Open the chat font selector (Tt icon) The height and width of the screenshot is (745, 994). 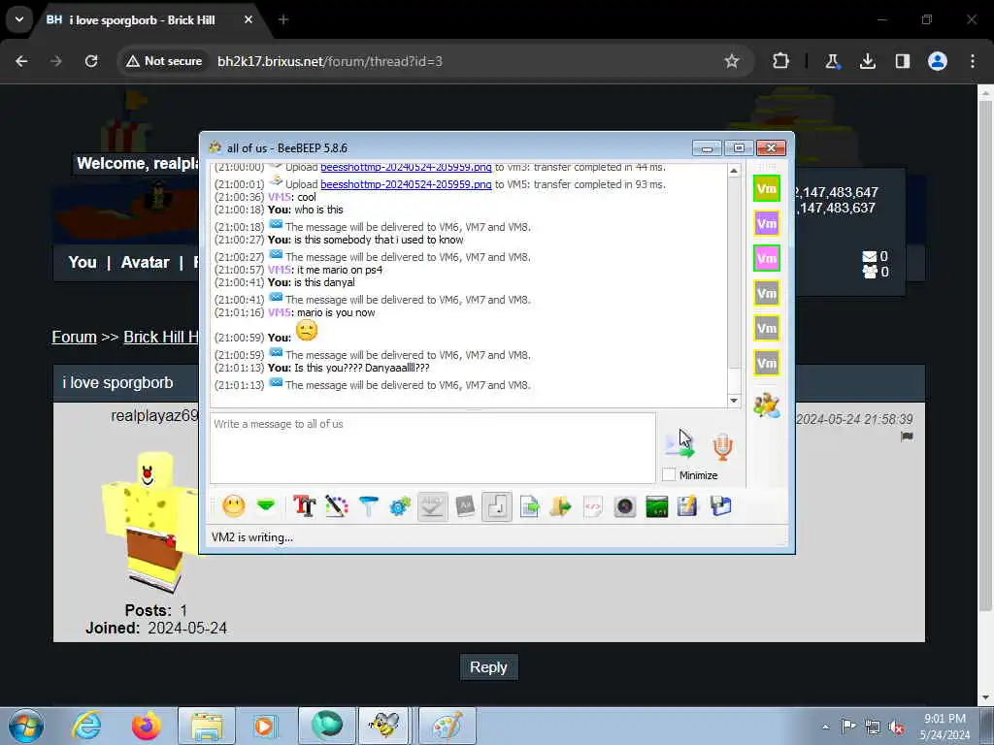pyautogui.click(x=304, y=506)
